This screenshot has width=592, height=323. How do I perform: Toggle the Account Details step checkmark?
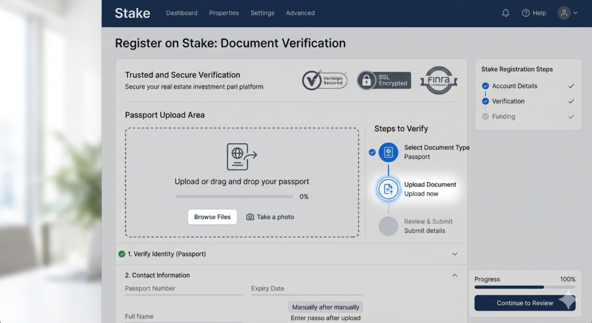(x=486, y=86)
